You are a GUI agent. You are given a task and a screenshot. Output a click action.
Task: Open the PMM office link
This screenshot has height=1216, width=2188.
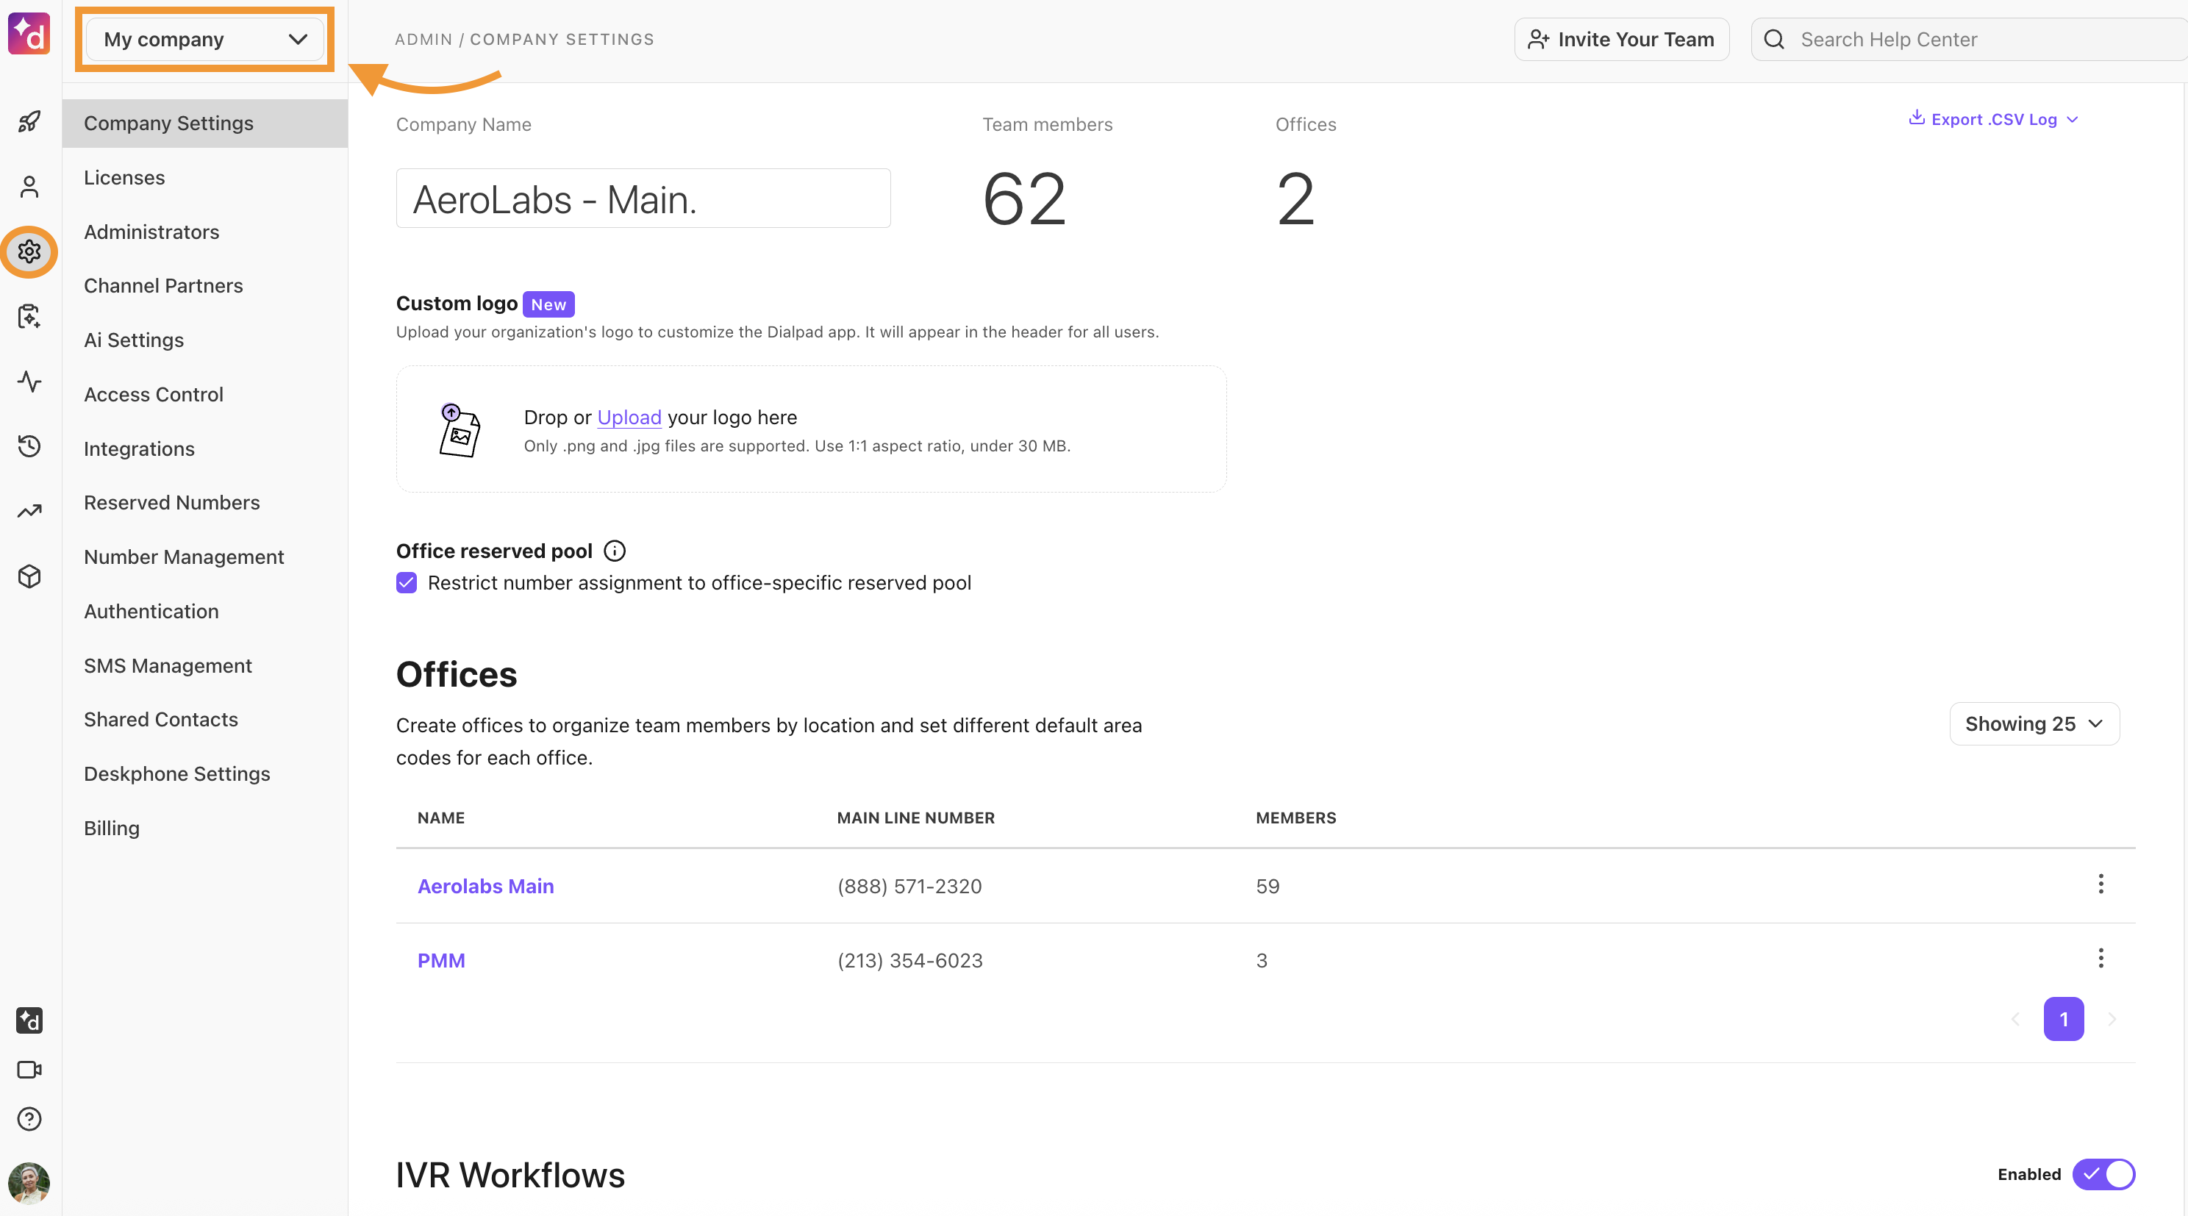point(441,960)
